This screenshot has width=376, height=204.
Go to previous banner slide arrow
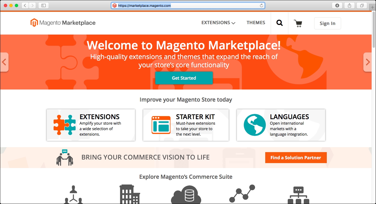[4, 62]
